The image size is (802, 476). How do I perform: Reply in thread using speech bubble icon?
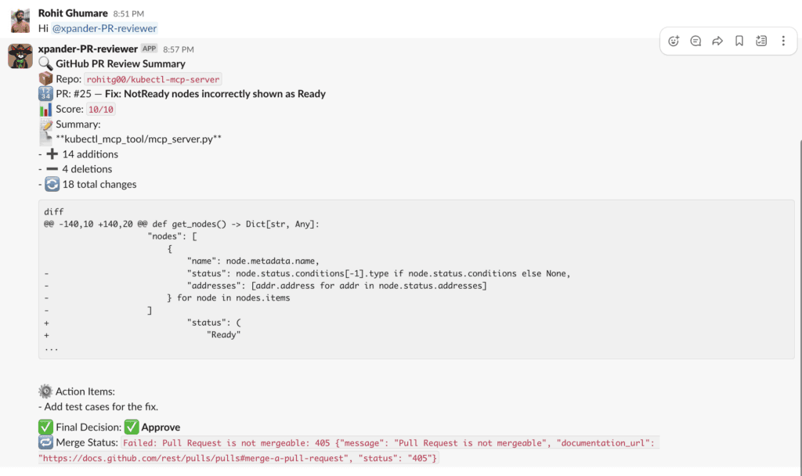(x=695, y=41)
